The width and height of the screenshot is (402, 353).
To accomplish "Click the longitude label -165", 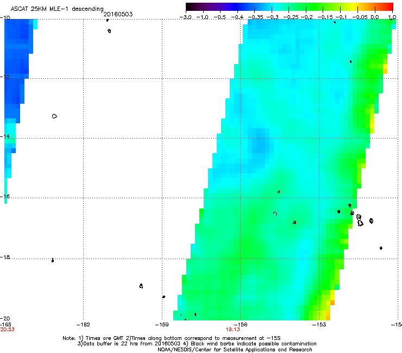I will (5, 325).
